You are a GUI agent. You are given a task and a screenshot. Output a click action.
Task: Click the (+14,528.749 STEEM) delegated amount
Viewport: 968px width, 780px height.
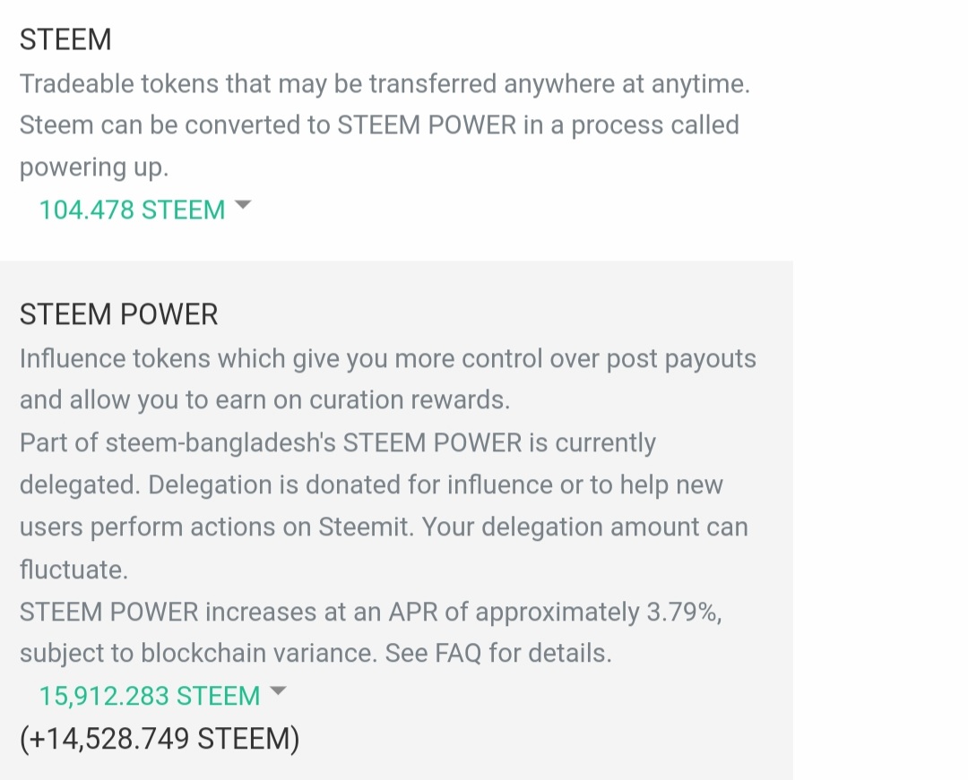[160, 739]
